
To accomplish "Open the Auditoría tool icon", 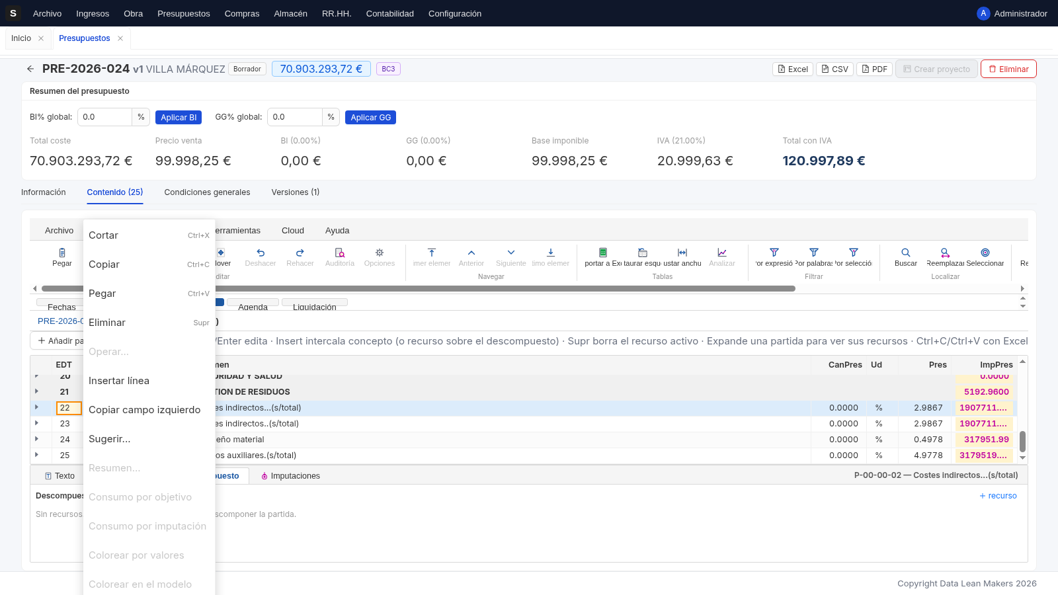I will click(340, 253).
